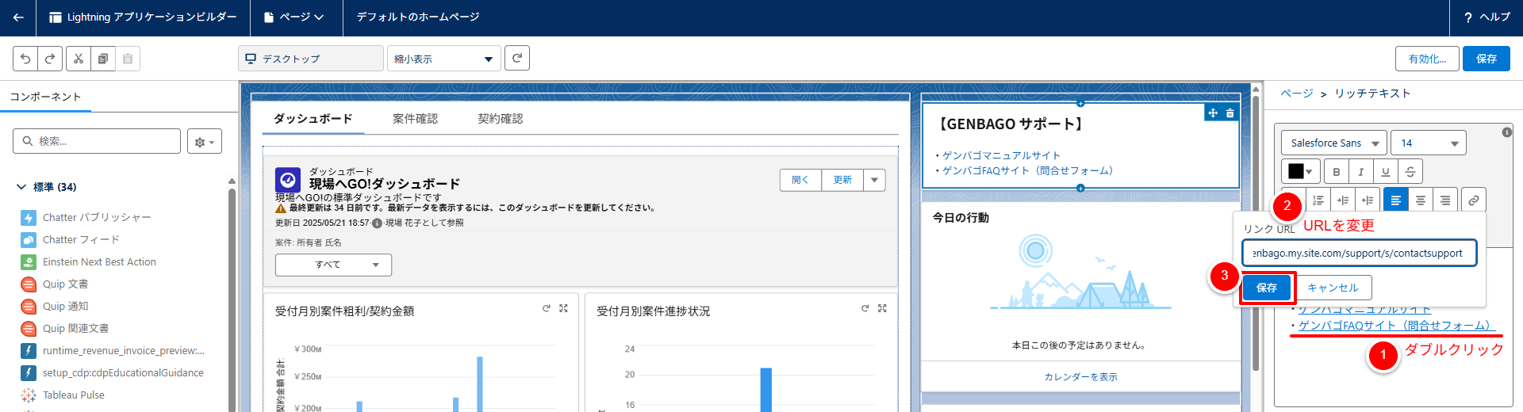The height and width of the screenshot is (412, 1523).
Task: Open the 縮小表示 zoom dropdown
Action: pyautogui.click(x=443, y=59)
